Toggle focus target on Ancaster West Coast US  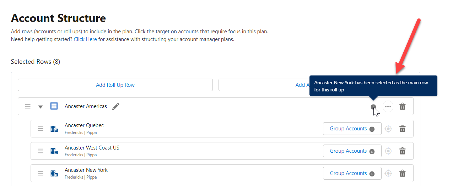coord(388,151)
